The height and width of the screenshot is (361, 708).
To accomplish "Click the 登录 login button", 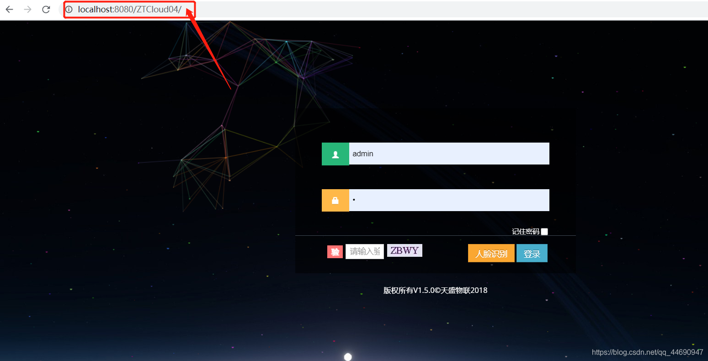I will click(x=532, y=253).
